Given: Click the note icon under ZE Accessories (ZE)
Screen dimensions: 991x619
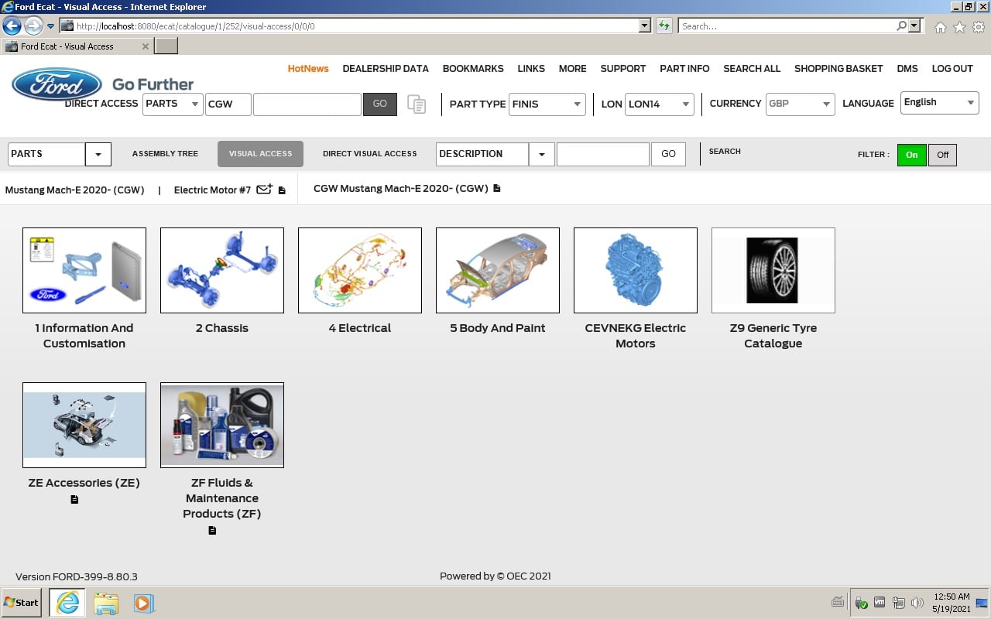Looking at the screenshot, I should coord(74,500).
